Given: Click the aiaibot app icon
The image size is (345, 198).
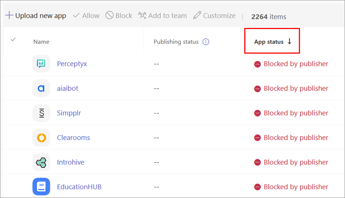Looking at the screenshot, I should [x=41, y=88].
